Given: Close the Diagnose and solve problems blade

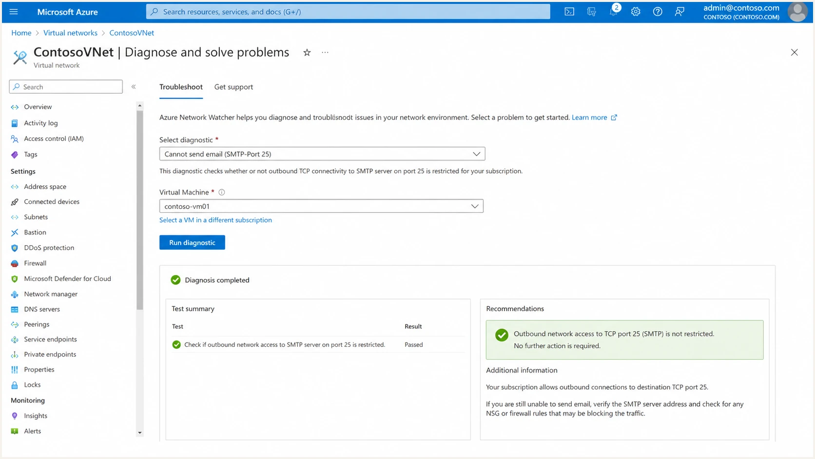Looking at the screenshot, I should point(794,52).
